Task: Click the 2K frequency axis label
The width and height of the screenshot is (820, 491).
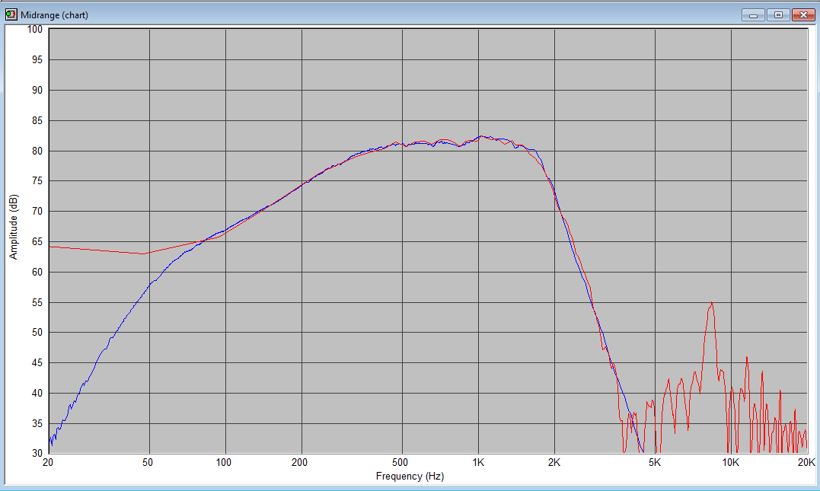Action: coord(554,463)
